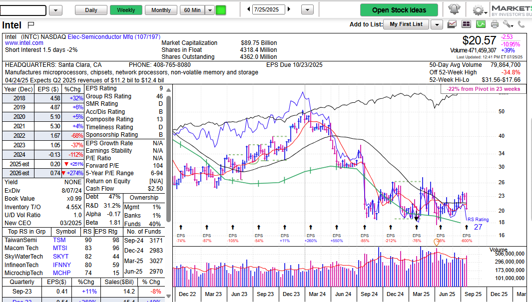532x302 pixels.
Task: Click the scroll-up arrow of data panel
Action: [169, 89]
